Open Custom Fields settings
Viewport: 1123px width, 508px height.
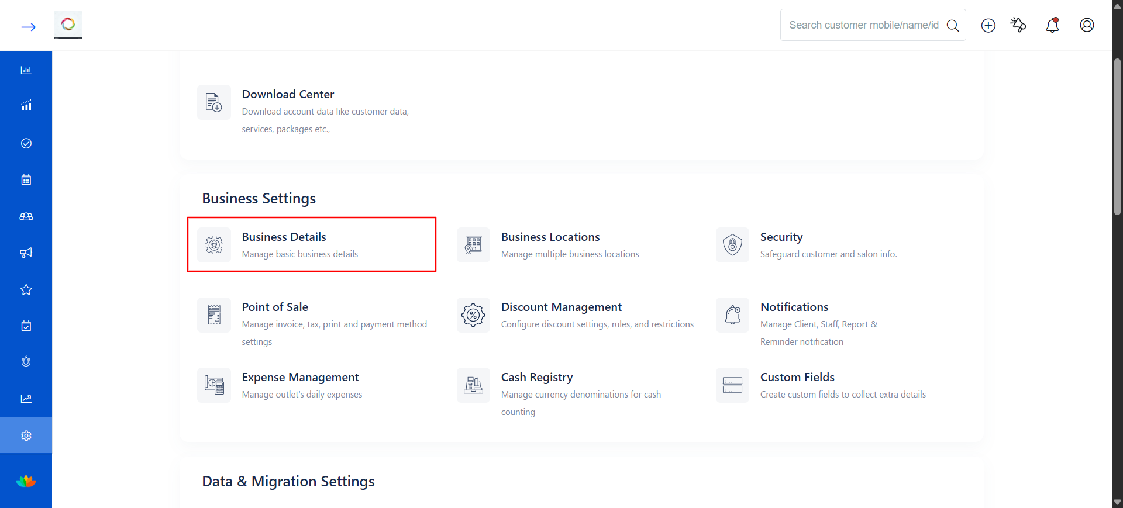click(797, 377)
